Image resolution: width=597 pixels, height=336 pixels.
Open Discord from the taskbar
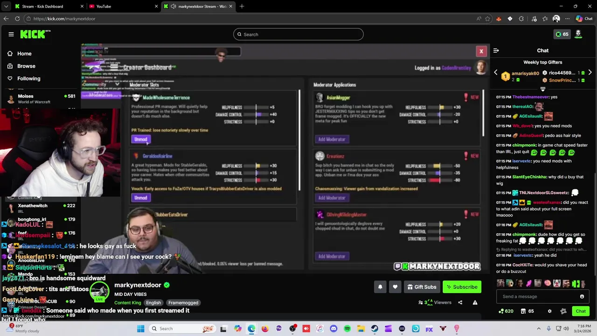point(333,329)
